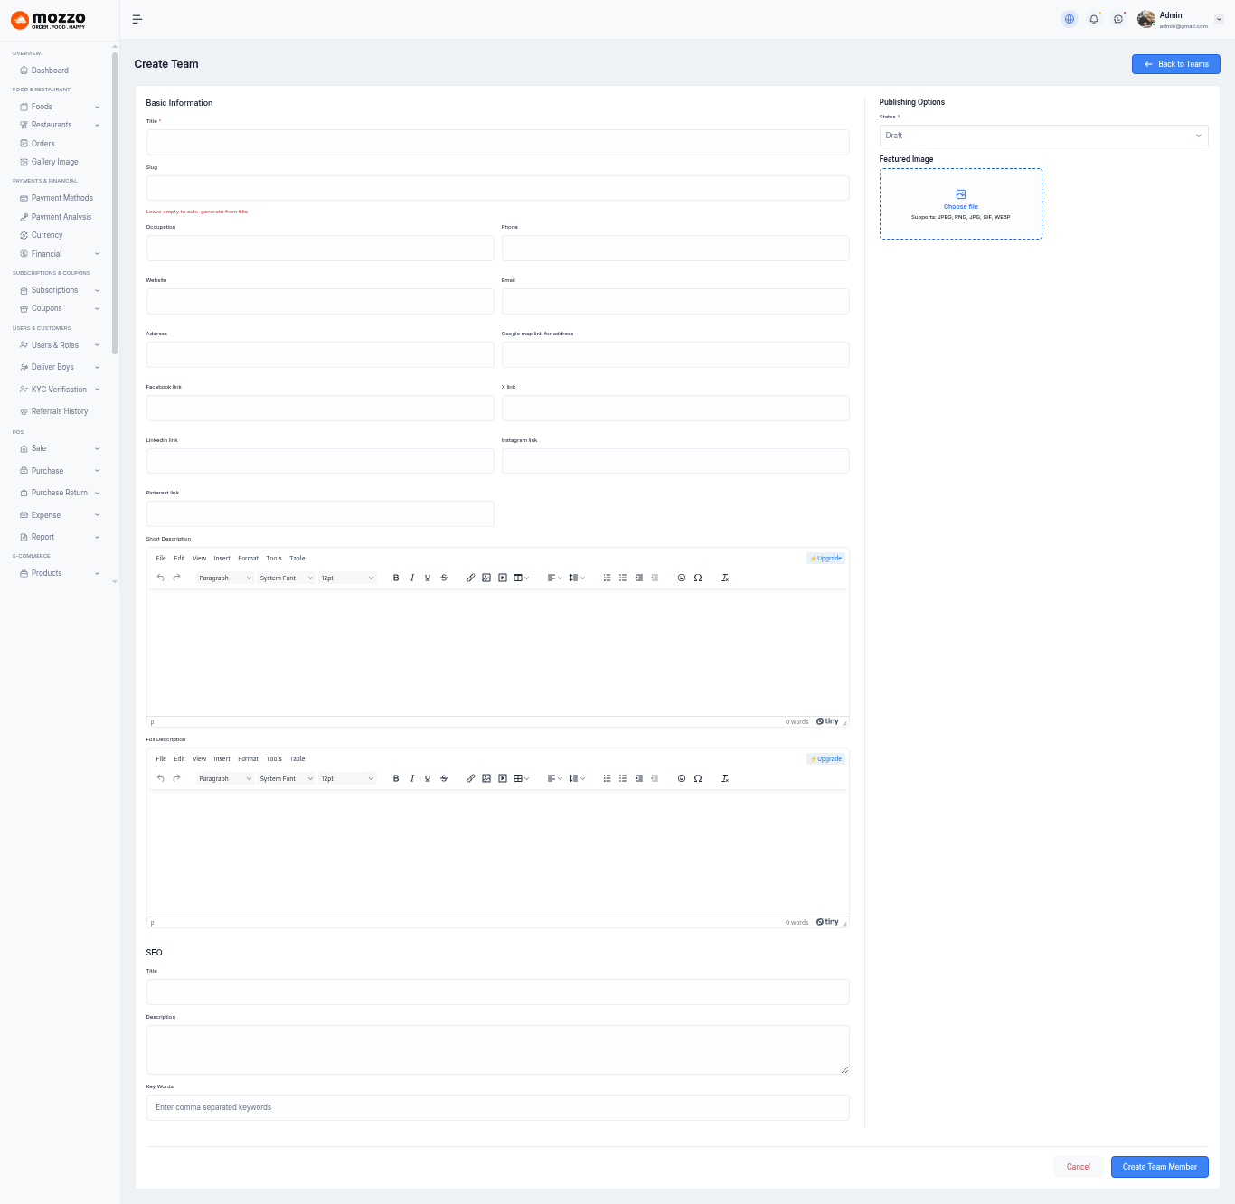Open the Status dropdown showing Draft
The height and width of the screenshot is (1204, 1235).
coord(1043,136)
